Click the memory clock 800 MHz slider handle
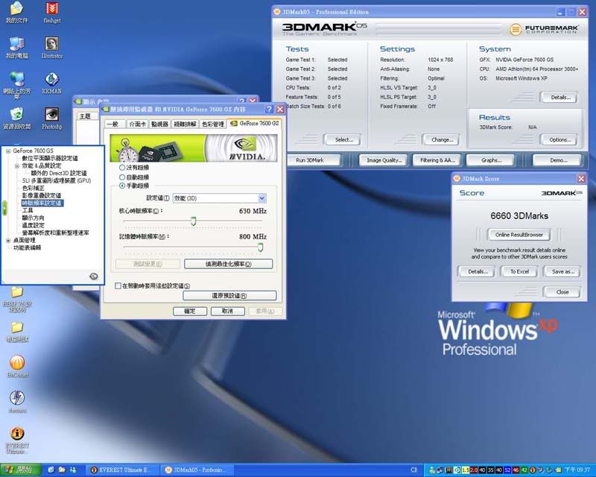The image size is (596, 477). point(260,247)
